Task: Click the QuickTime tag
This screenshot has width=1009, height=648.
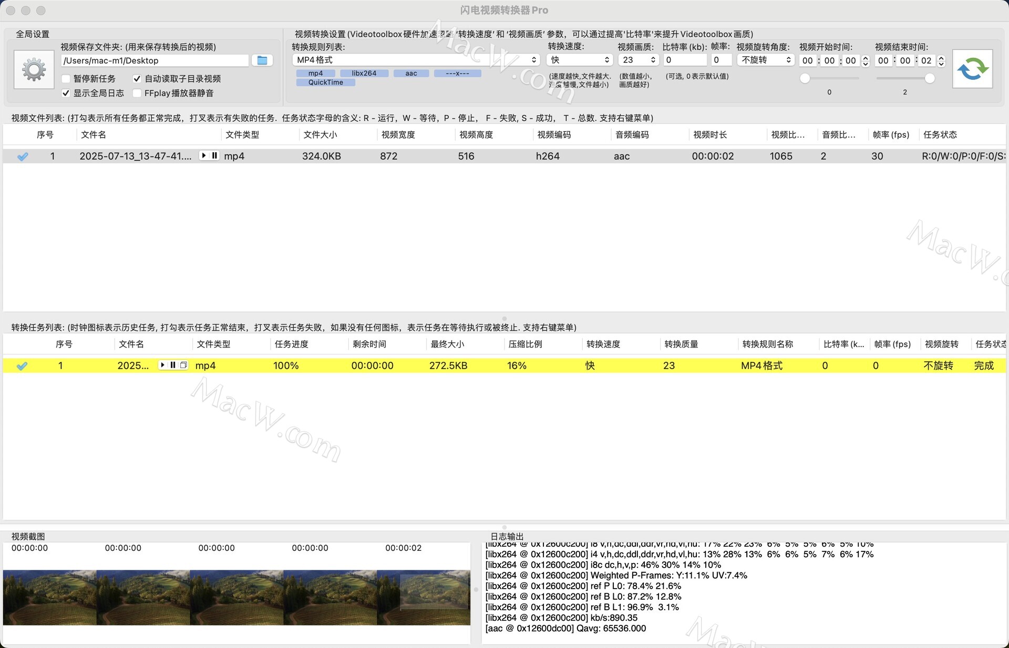Action: point(326,82)
